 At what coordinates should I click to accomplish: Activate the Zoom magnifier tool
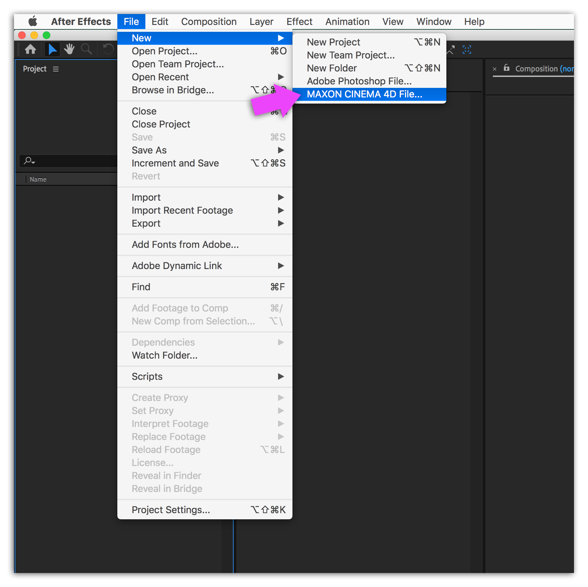(86, 49)
